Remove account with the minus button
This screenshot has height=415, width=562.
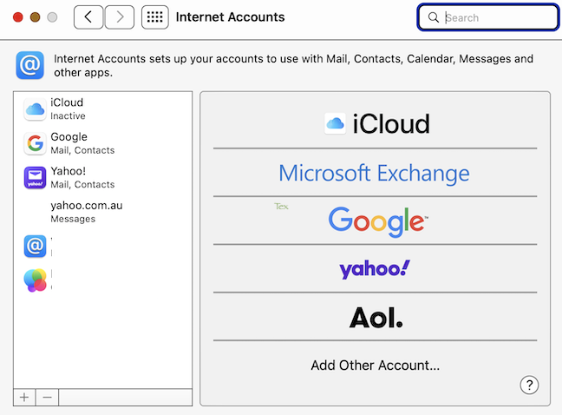pos(47,398)
